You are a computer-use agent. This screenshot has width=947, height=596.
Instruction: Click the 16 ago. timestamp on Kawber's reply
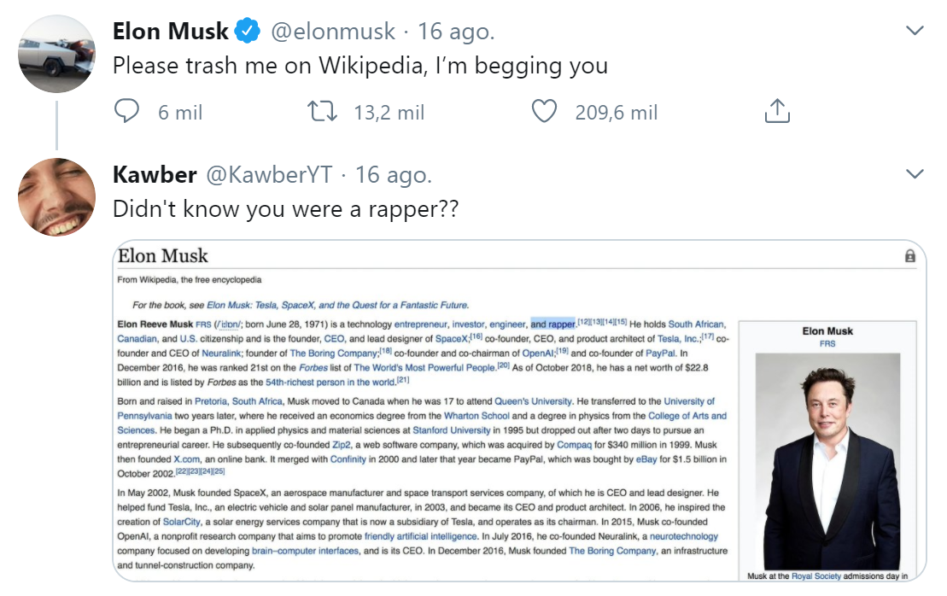(x=394, y=175)
